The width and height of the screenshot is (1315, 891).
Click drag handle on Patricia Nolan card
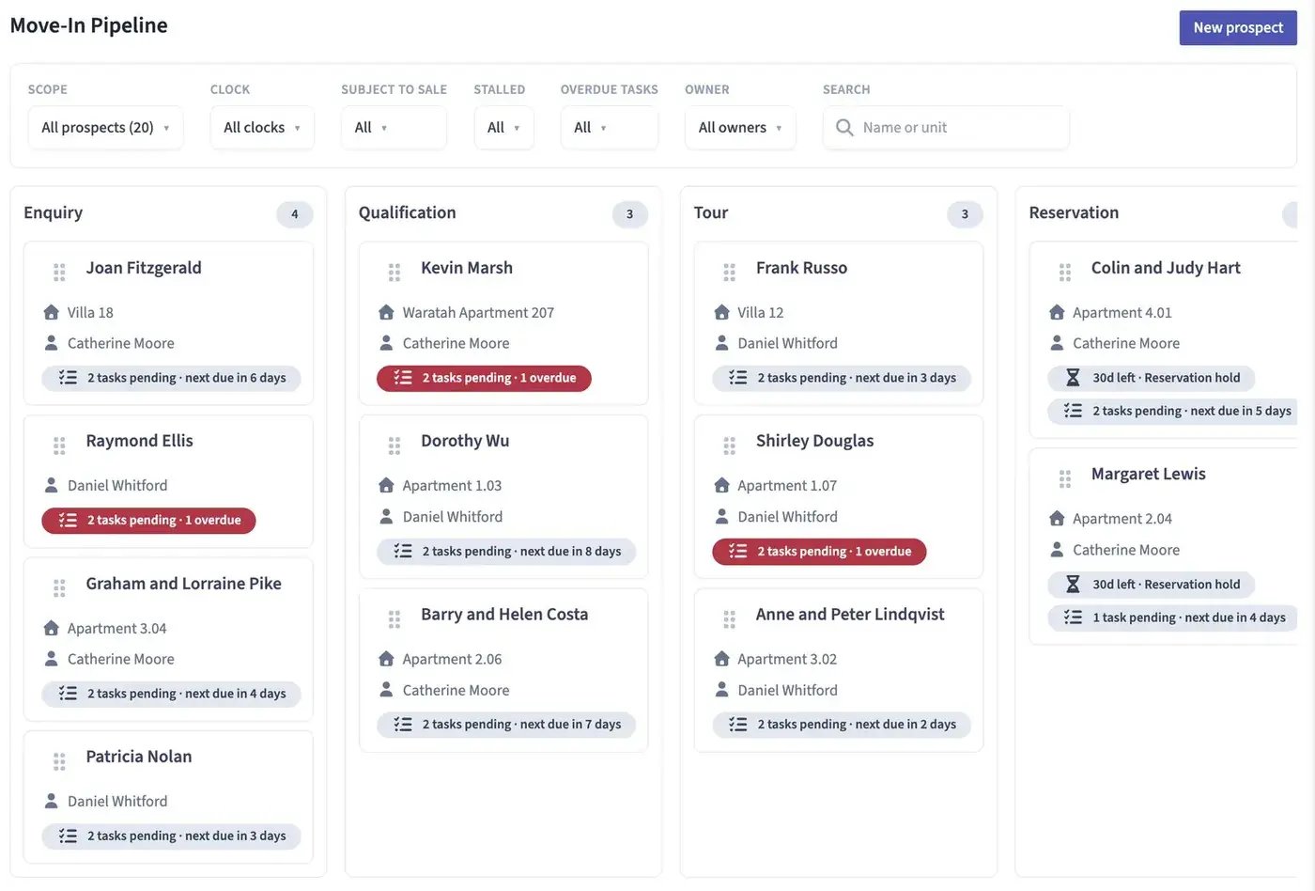59,761
